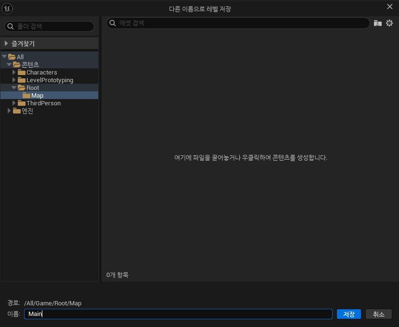The height and width of the screenshot is (327, 399).
Task: Focus the 에셋 검색 search field
Action: [x=238, y=23]
